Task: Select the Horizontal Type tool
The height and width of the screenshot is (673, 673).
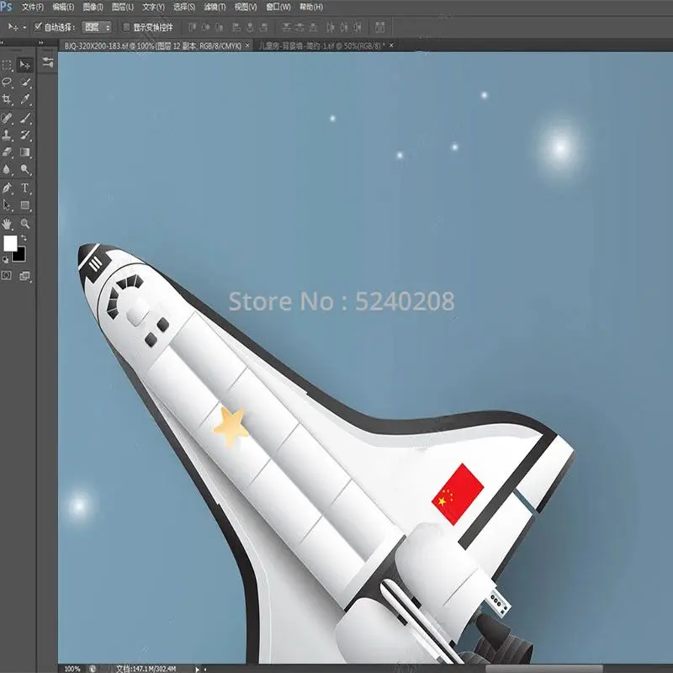Action: point(25,188)
